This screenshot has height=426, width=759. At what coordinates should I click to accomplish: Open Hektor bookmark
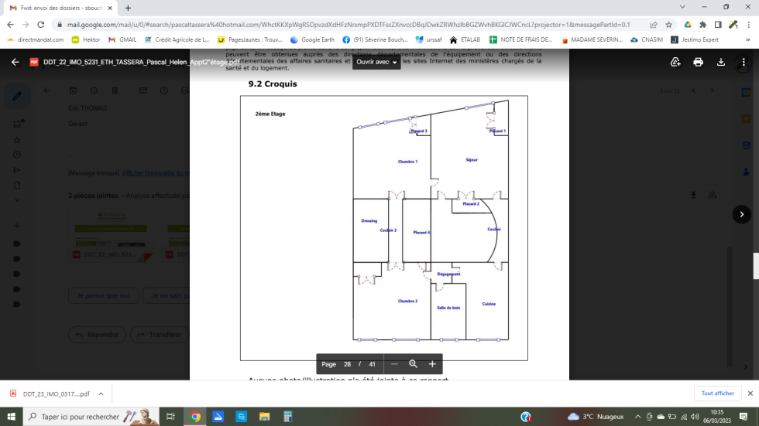86,39
